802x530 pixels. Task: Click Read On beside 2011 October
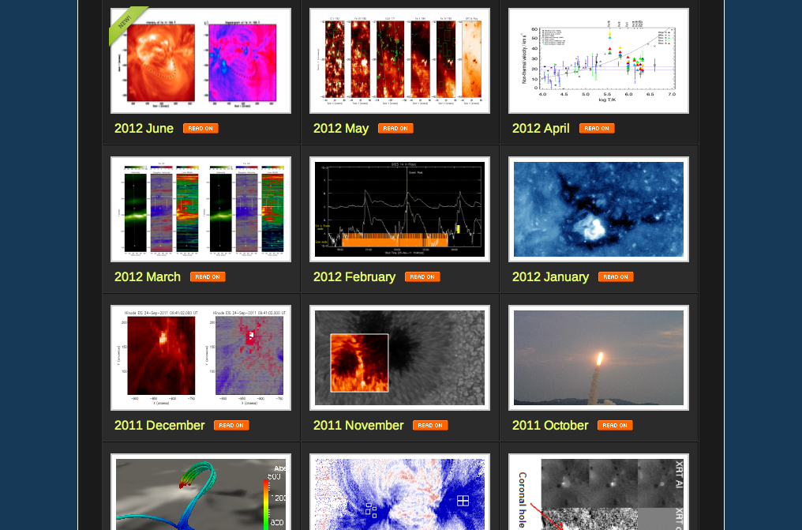(x=615, y=426)
